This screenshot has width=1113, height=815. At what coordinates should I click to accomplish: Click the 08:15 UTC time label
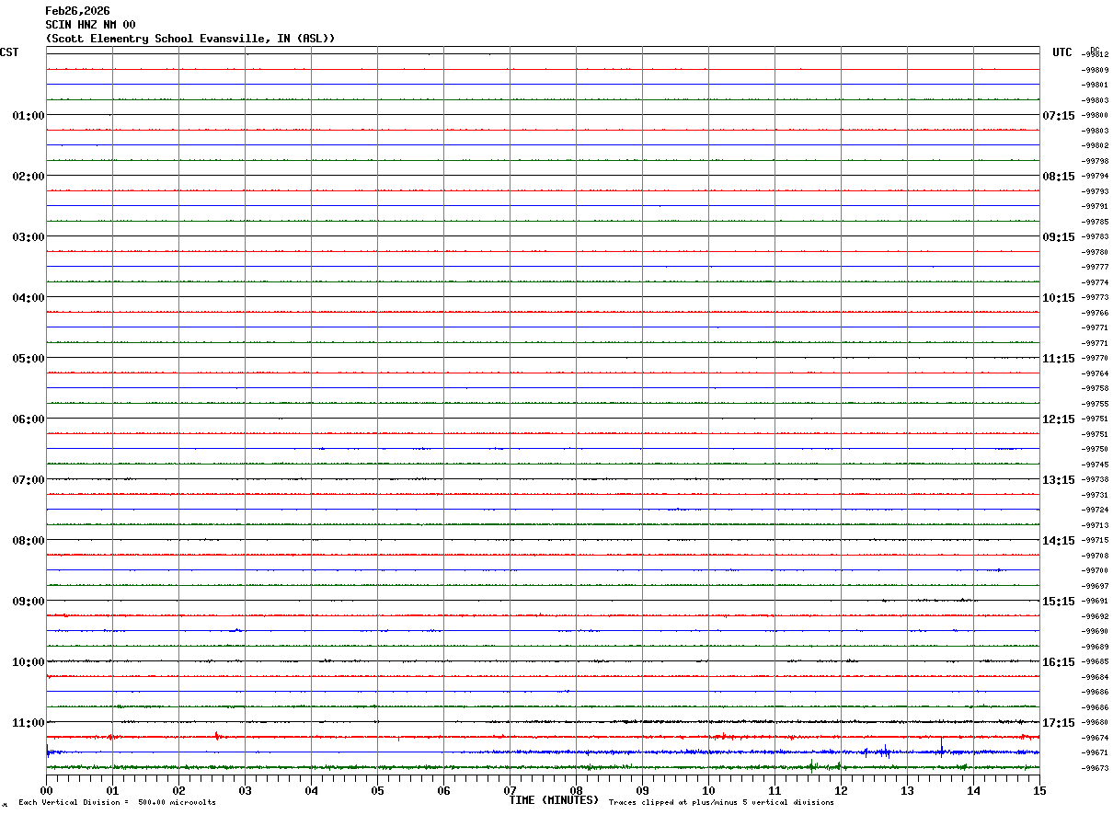[x=1058, y=177]
